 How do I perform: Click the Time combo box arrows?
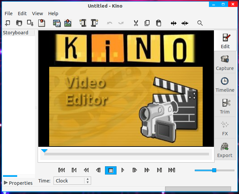tap(87, 181)
